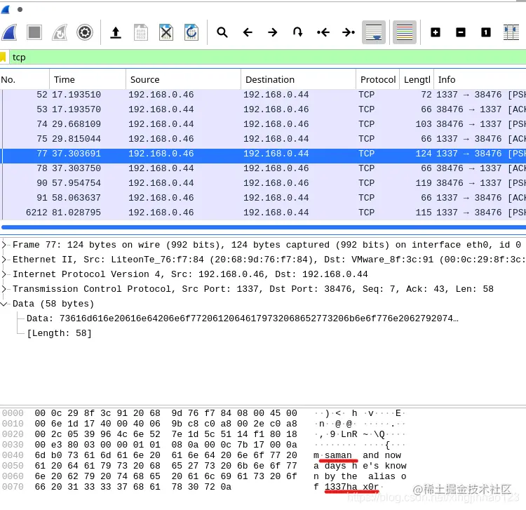Sort by the Length column header
This screenshot has width=526, height=510.
pyautogui.click(x=417, y=79)
